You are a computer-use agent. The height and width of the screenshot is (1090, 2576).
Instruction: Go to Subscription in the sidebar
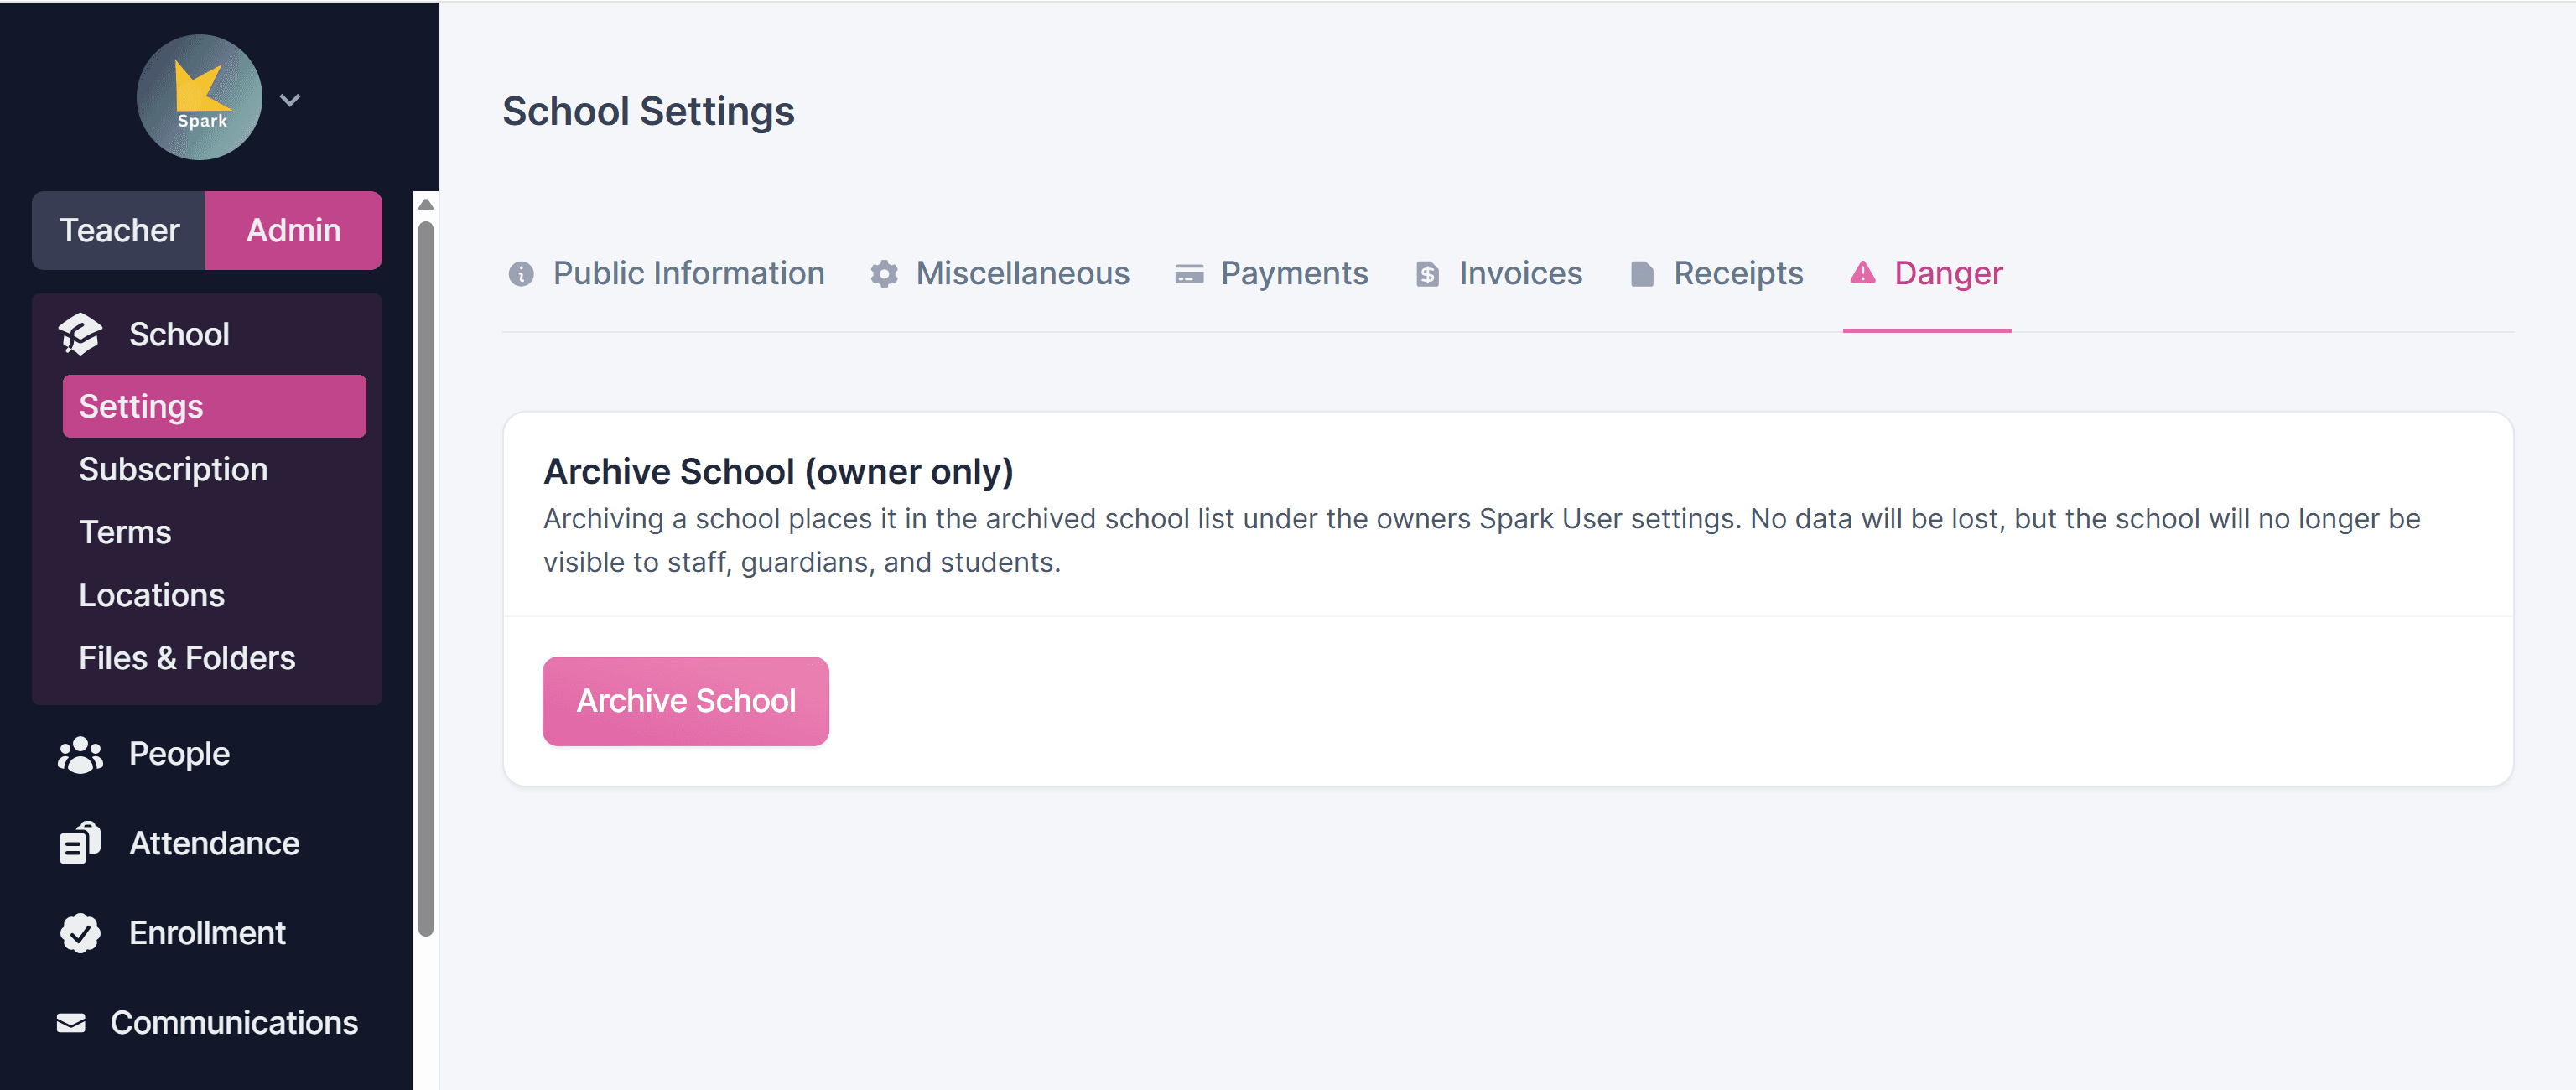click(x=173, y=469)
